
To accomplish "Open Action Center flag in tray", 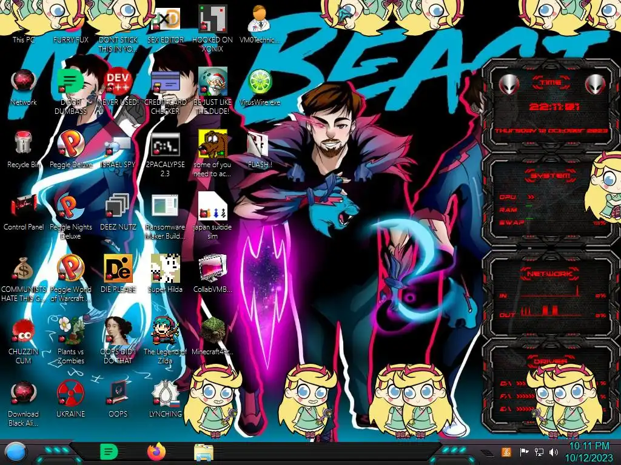I will pos(523,452).
